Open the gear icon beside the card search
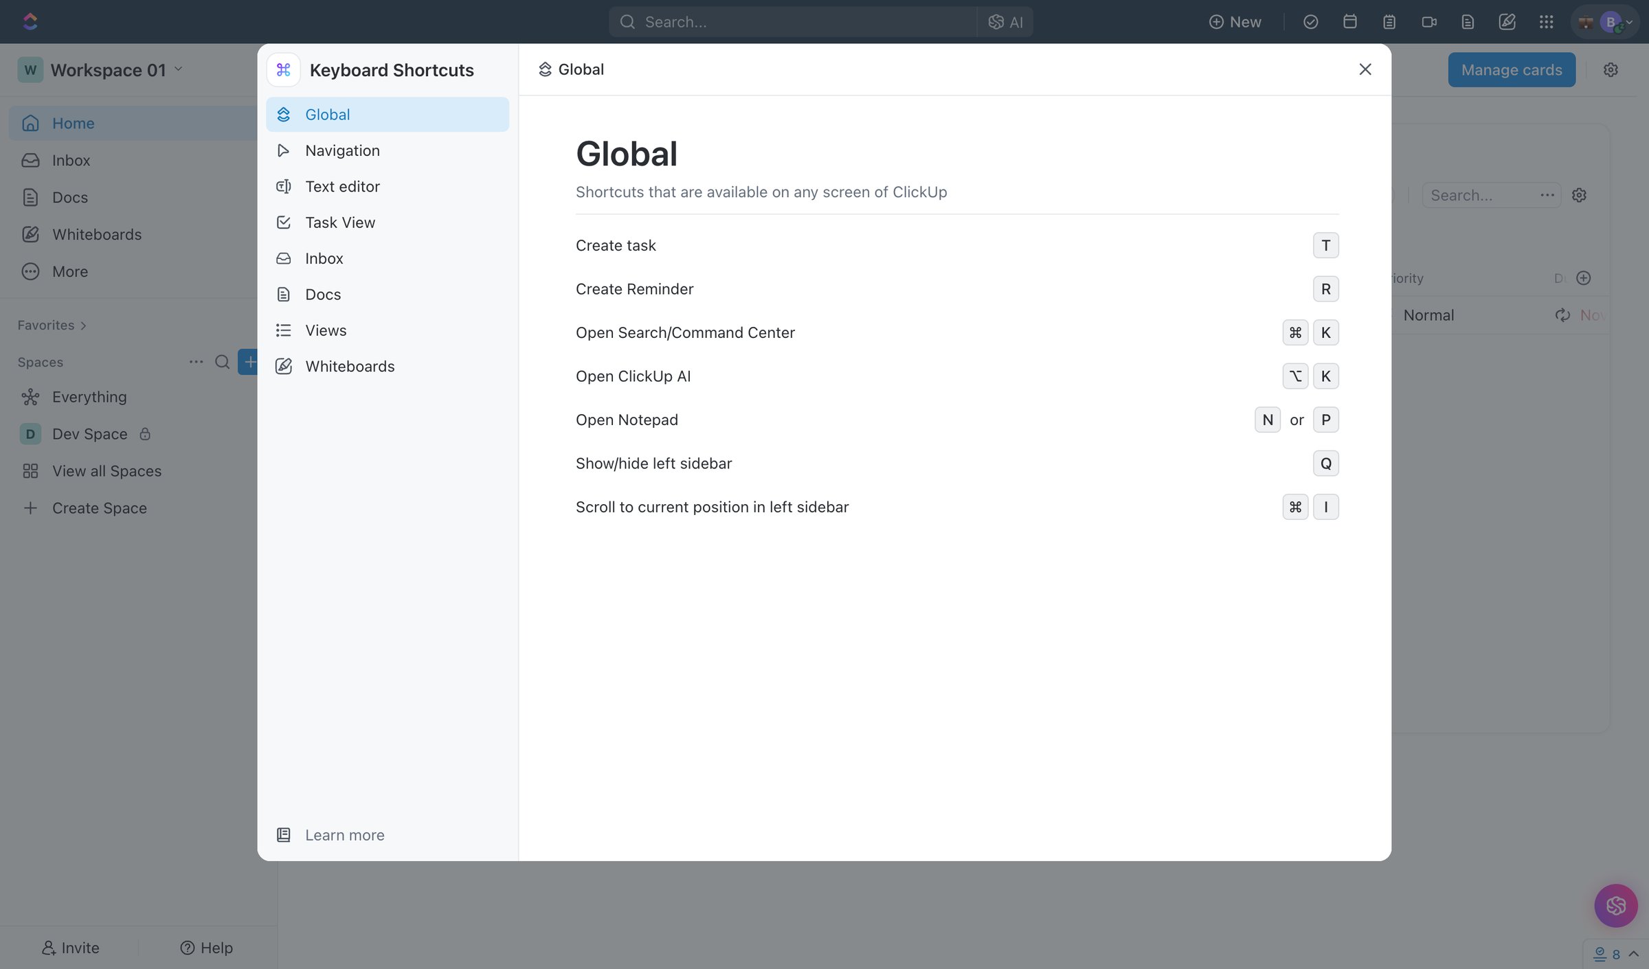Image resolution: width=1649 pixels, height=969 pixels. pyautogui.click(x=1579, y=195)
